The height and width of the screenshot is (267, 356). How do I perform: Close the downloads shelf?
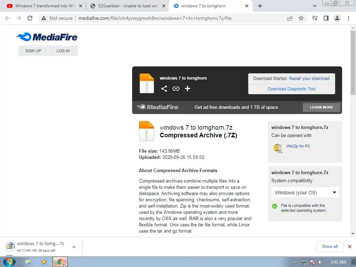350,246
